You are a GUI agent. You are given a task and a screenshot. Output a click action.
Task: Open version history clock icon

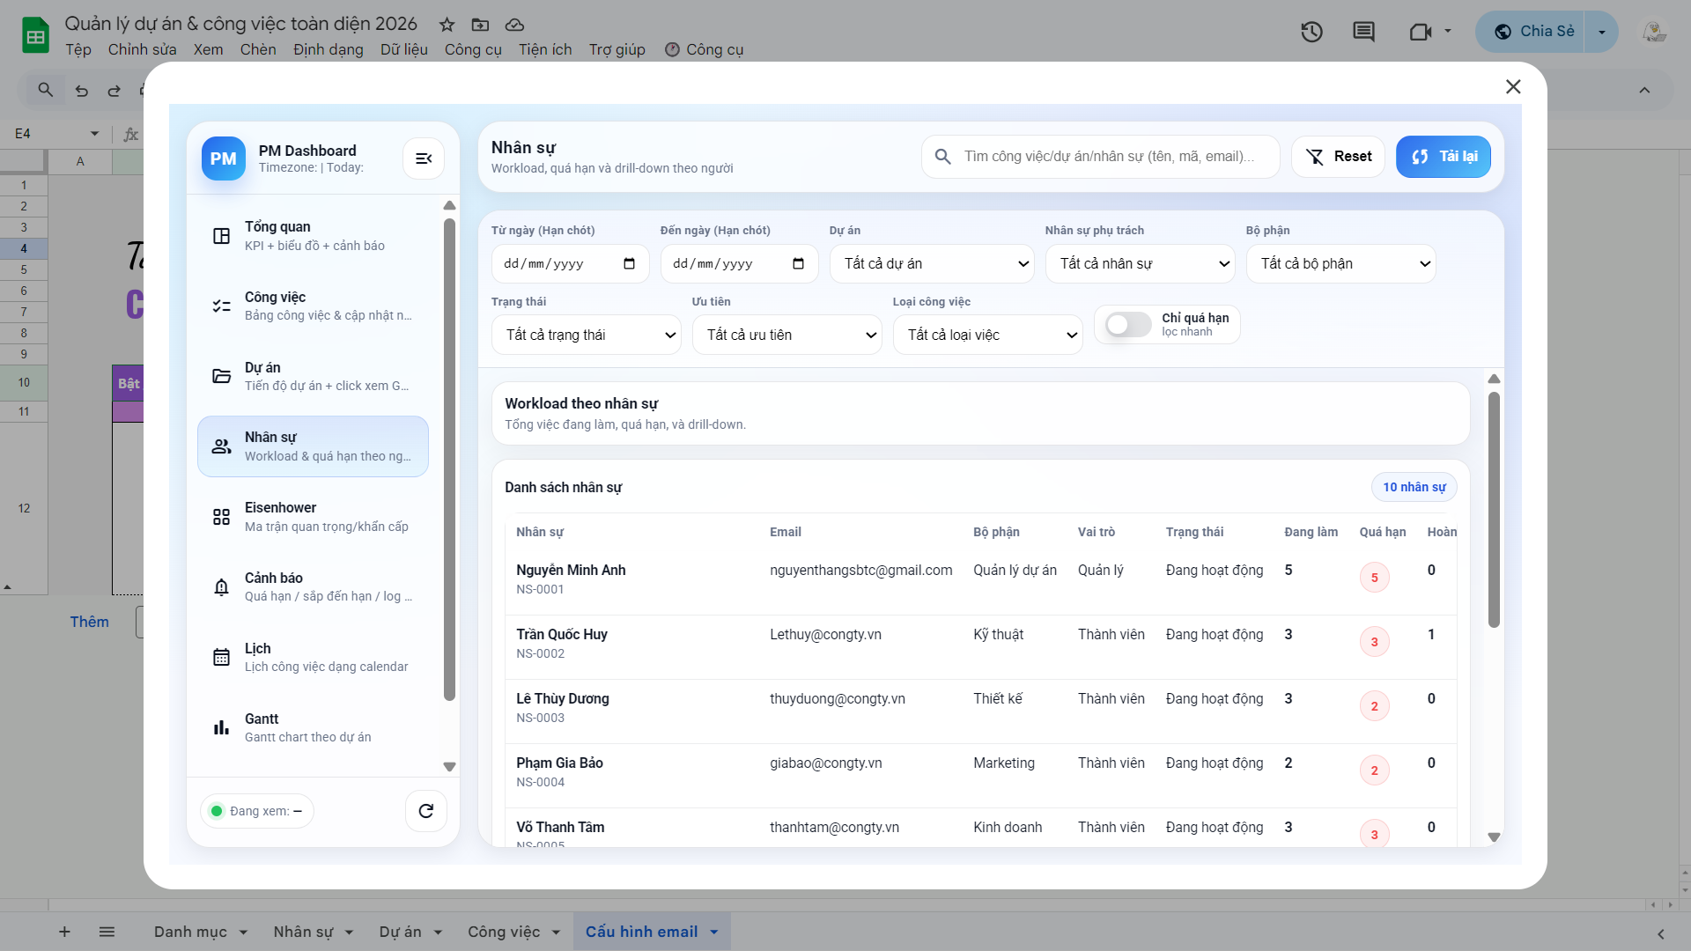click(x=1311, y=33)
